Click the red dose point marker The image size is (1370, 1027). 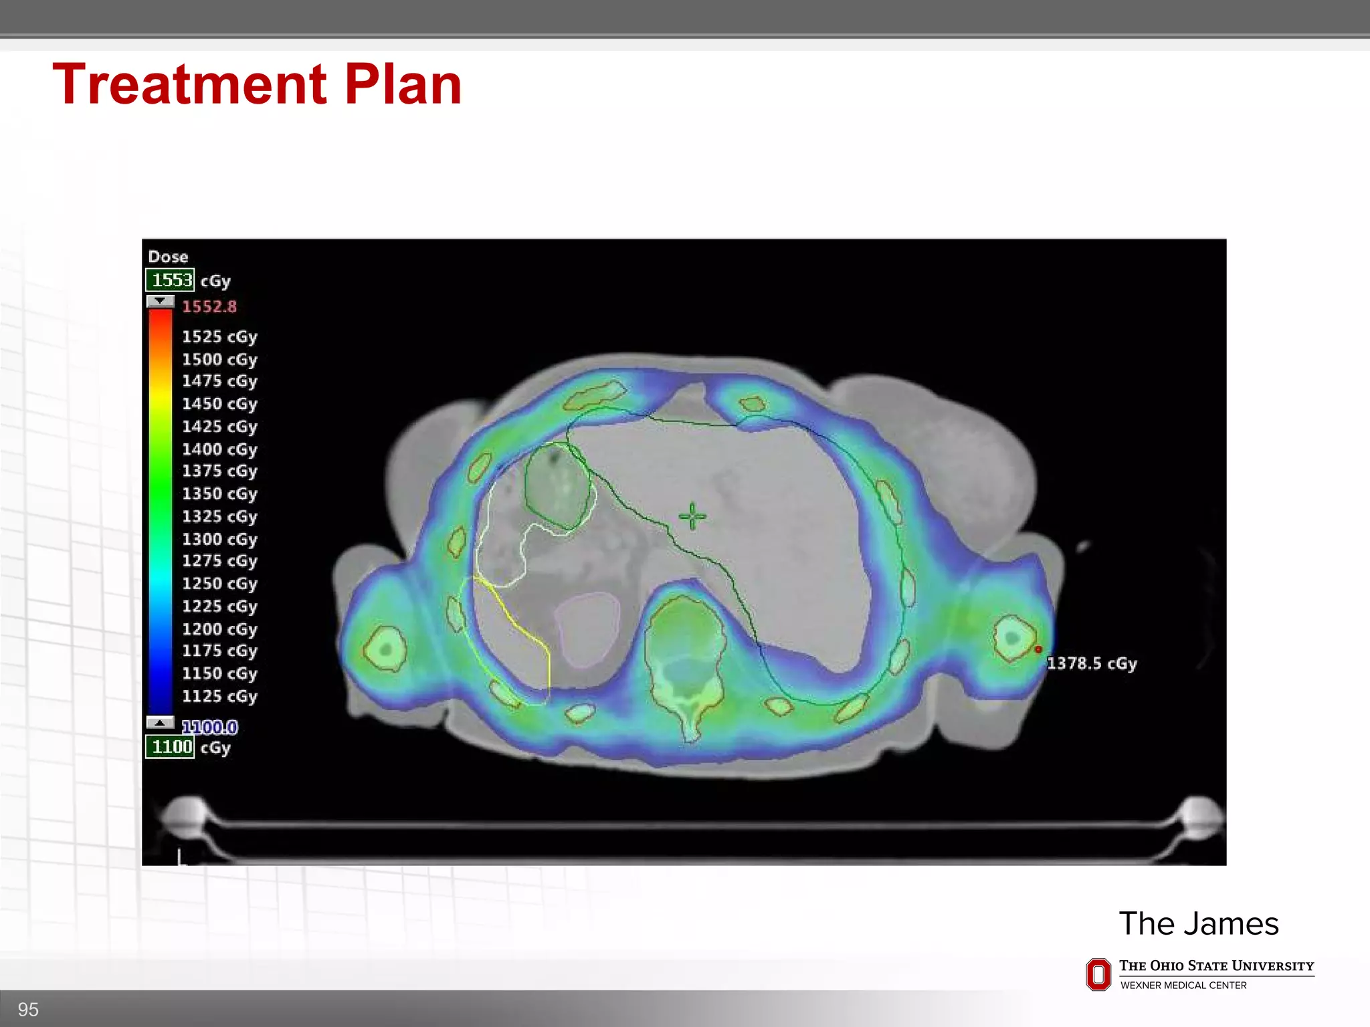(1038, 649)
